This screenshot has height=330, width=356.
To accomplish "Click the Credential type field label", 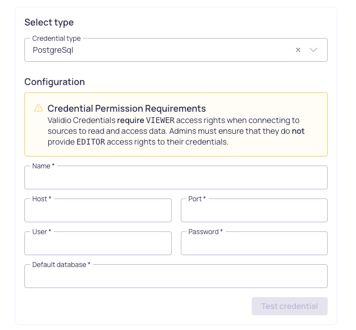I will (x=57, y=39).
